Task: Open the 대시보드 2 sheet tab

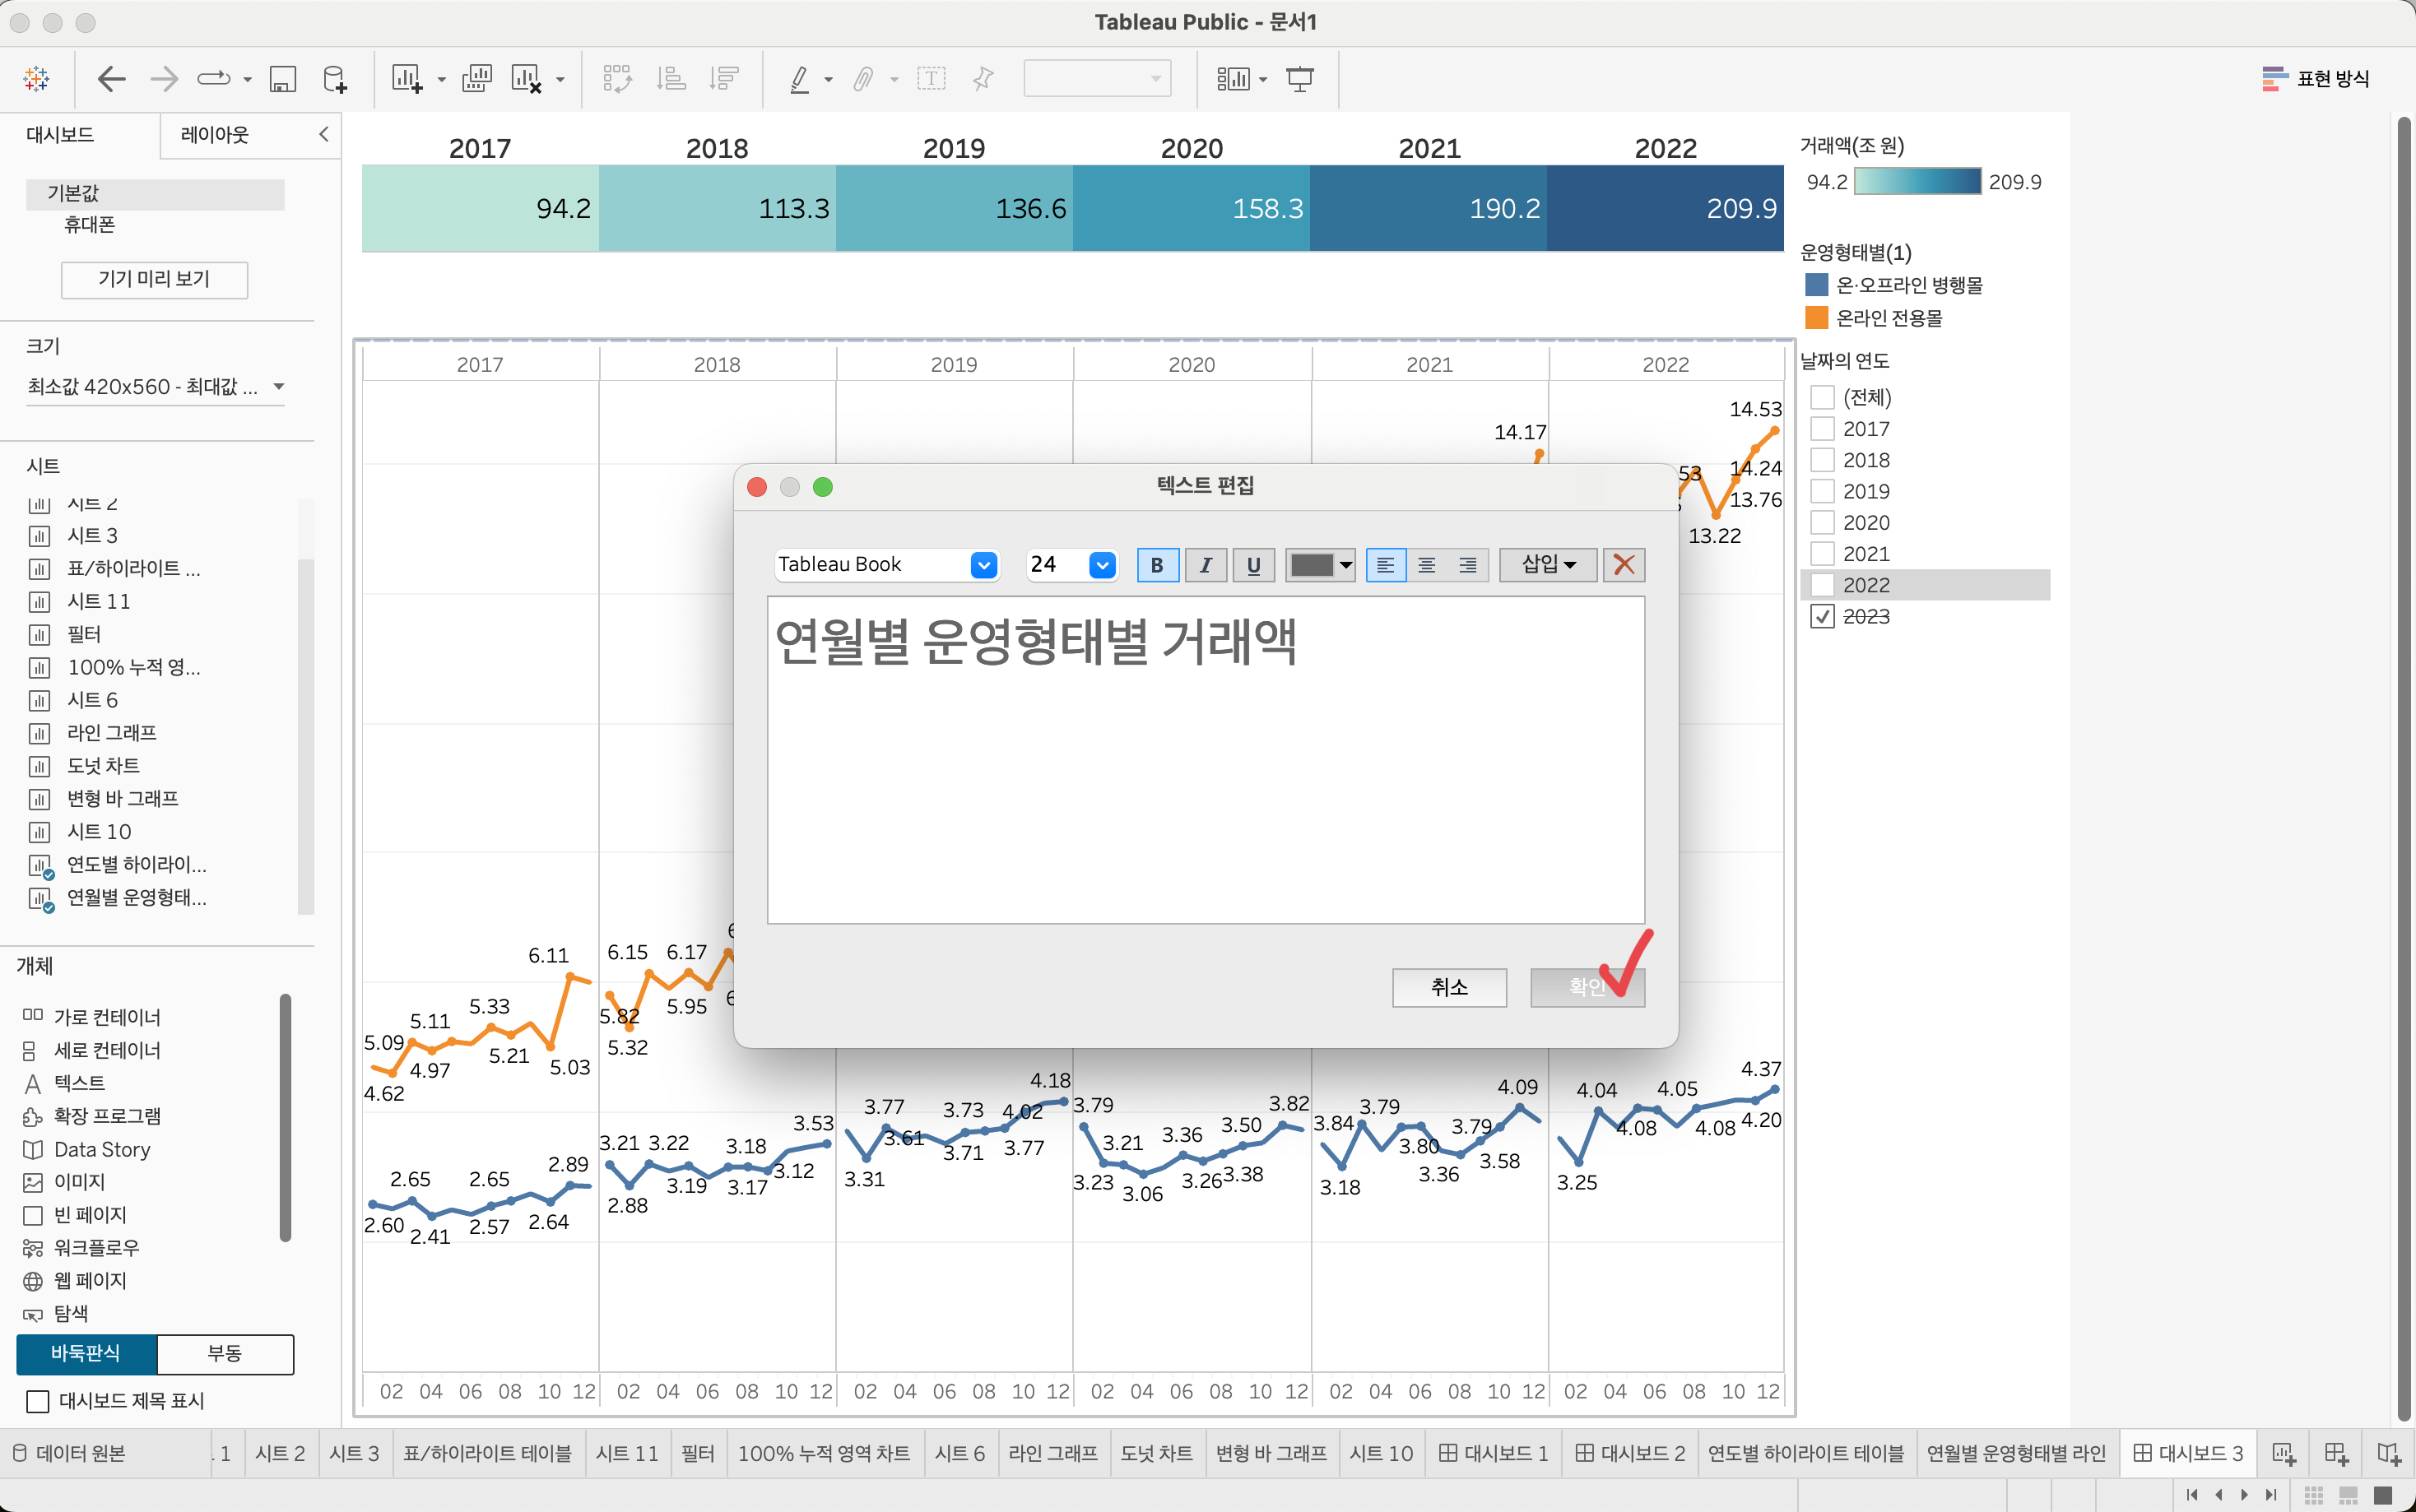Action: pyautogui.click(x=1630, y=1453)
